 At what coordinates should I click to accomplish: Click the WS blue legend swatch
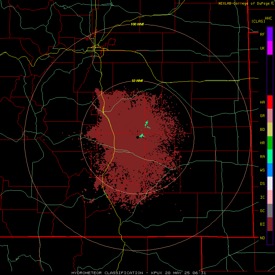[x=270, y=170]
